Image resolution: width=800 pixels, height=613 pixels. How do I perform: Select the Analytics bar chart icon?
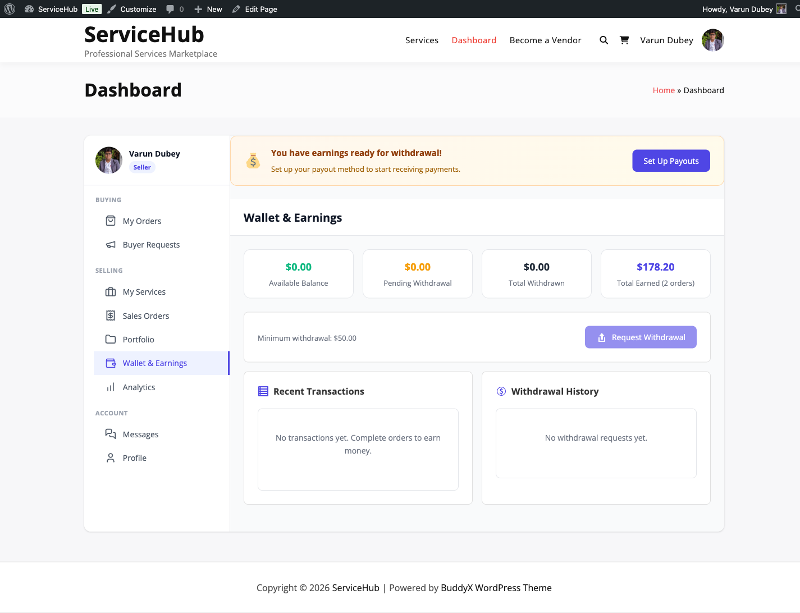point(111,387)
